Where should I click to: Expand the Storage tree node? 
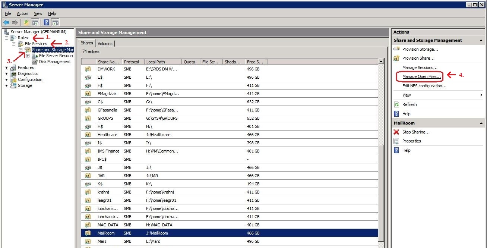6,85
